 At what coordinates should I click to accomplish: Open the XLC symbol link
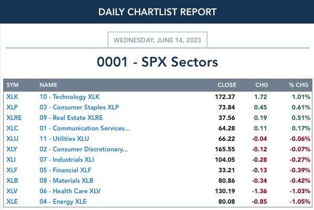click(12, 128)
